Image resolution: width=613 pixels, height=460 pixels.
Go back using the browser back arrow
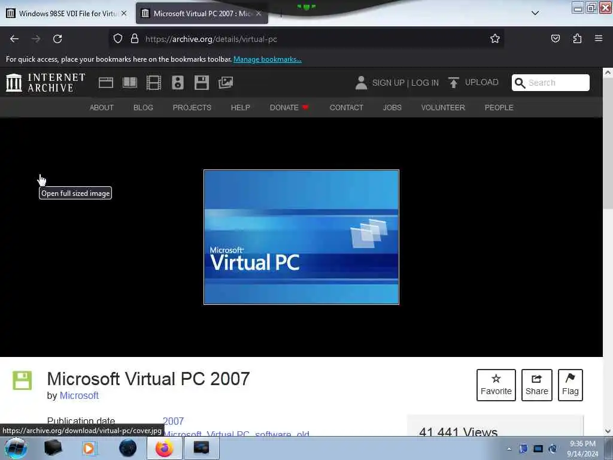[14, 39]
